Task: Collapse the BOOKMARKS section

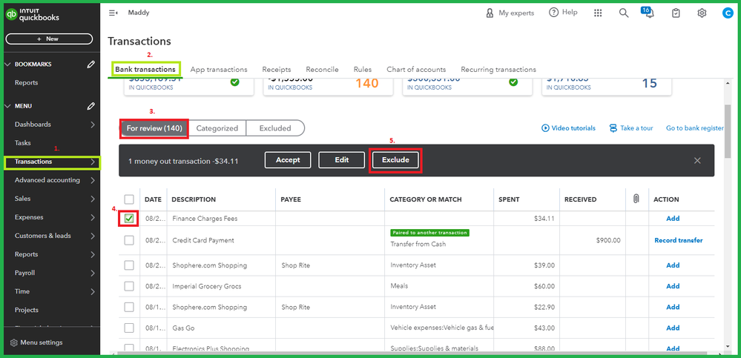Action: tap(7, 64)
